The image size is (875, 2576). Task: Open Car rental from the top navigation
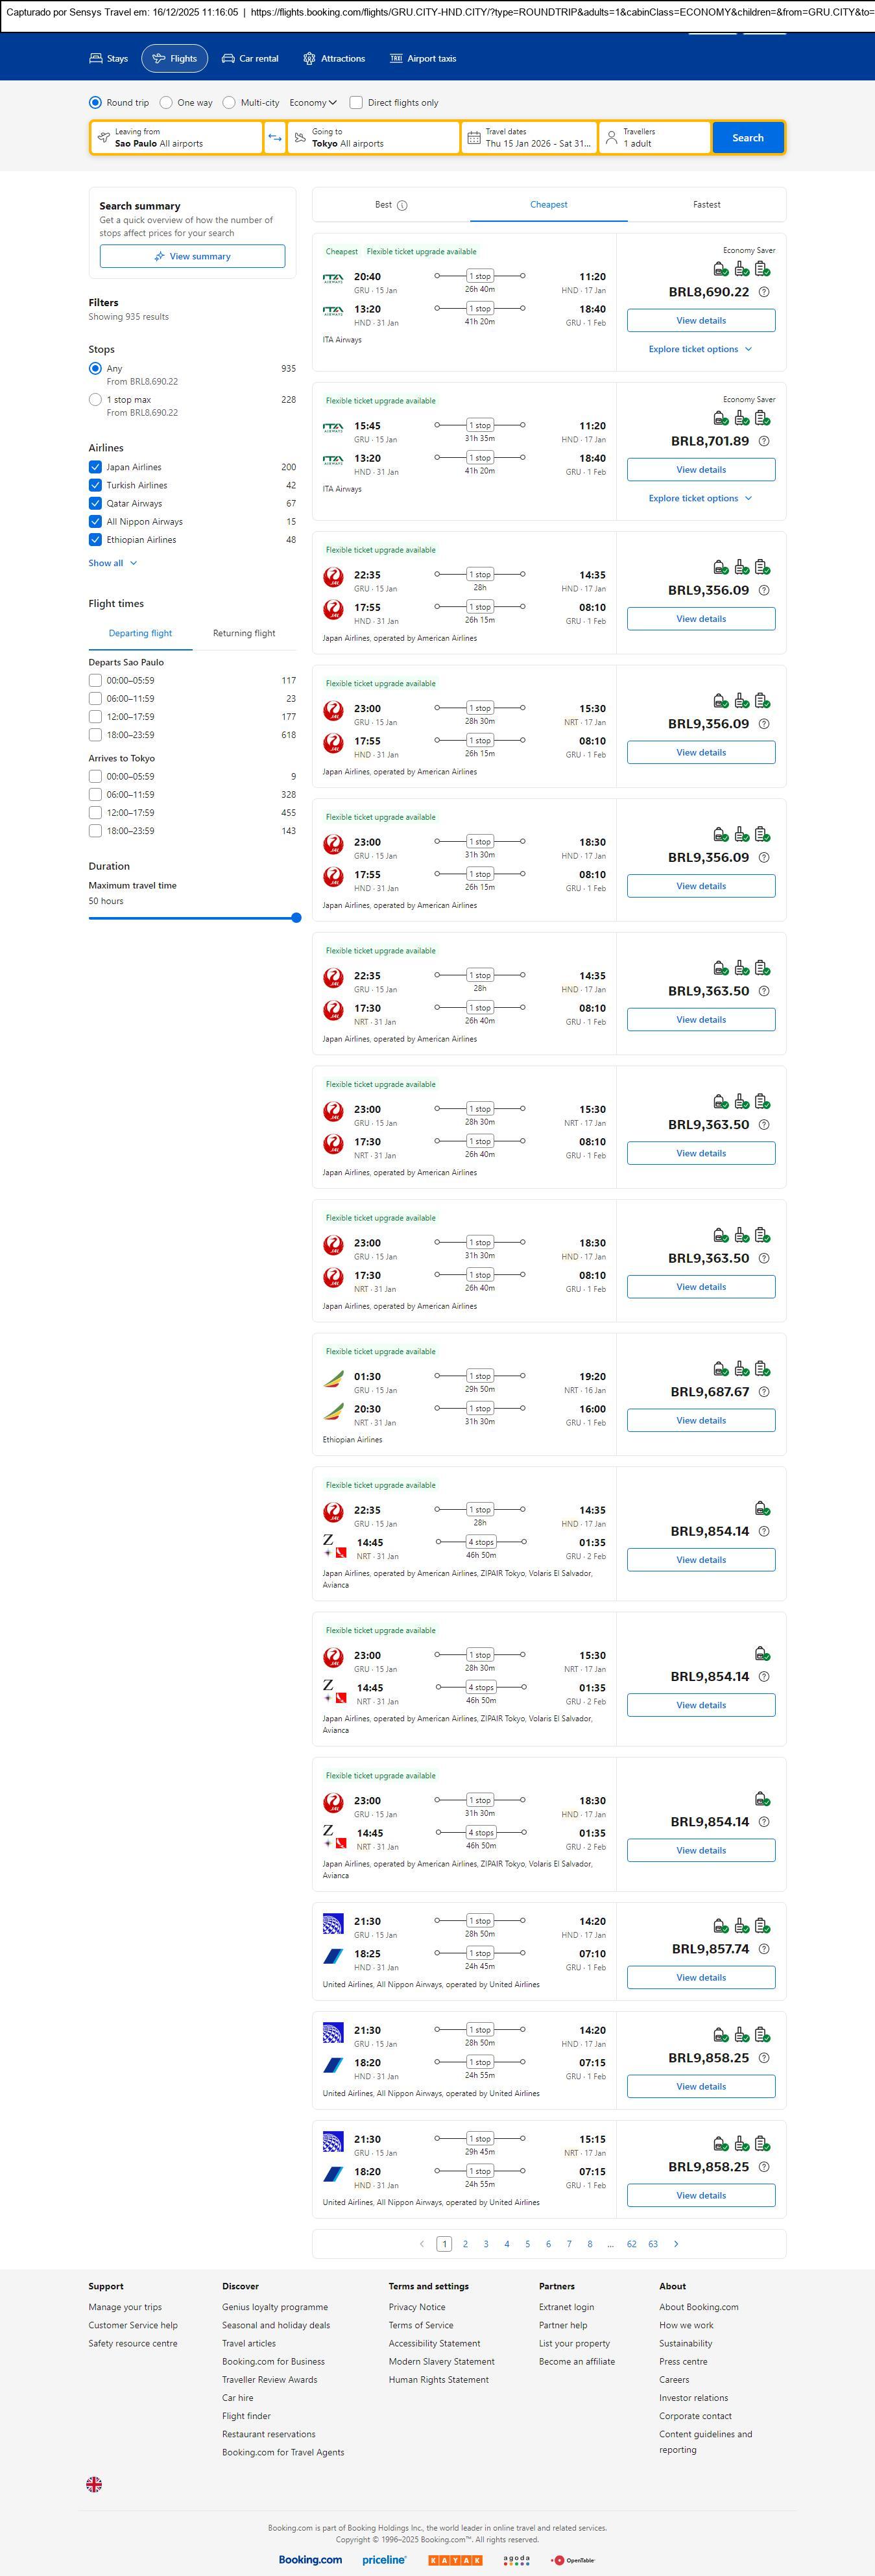(250, 59)
